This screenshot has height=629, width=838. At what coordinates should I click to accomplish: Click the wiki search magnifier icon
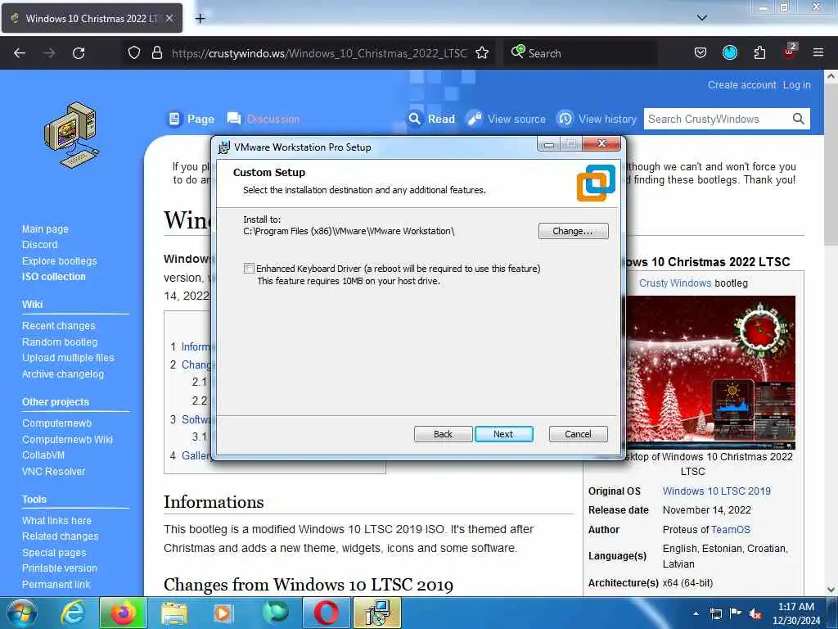pos(799,119)
